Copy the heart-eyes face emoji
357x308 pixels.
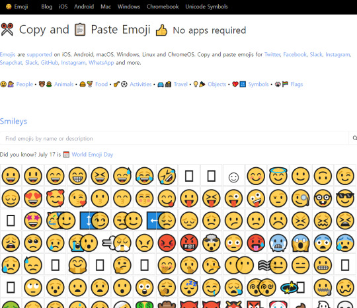(33, 198)
